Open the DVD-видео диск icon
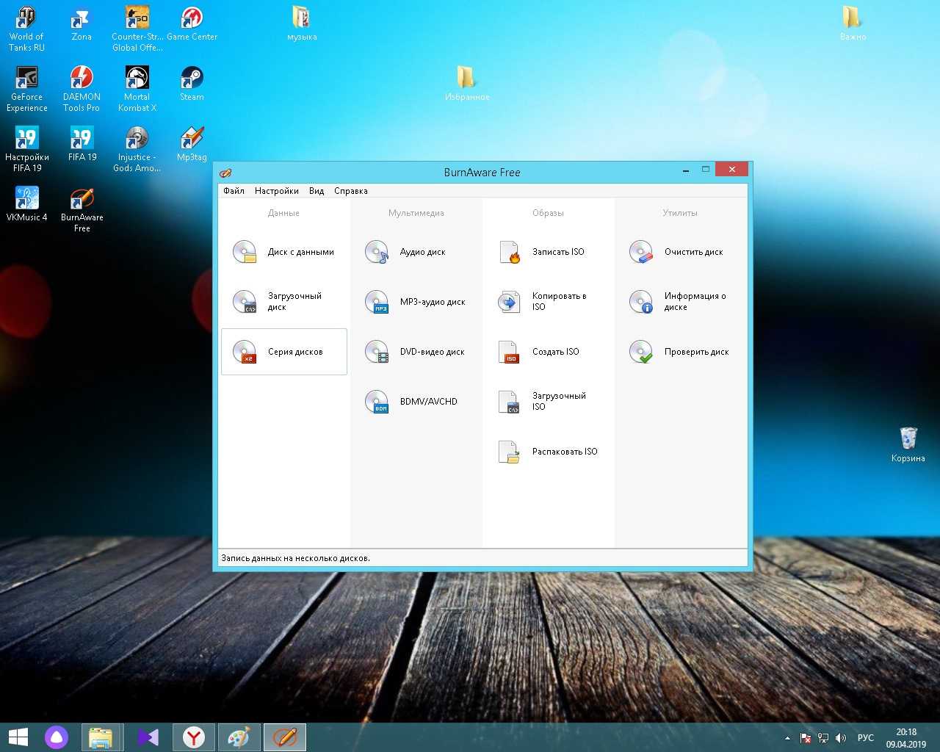 377,352
